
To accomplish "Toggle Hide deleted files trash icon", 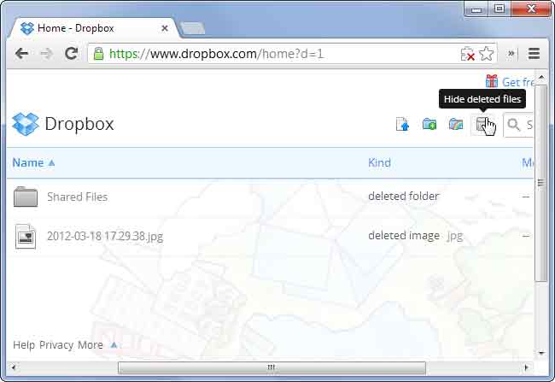I will click(x=482, y=125).
